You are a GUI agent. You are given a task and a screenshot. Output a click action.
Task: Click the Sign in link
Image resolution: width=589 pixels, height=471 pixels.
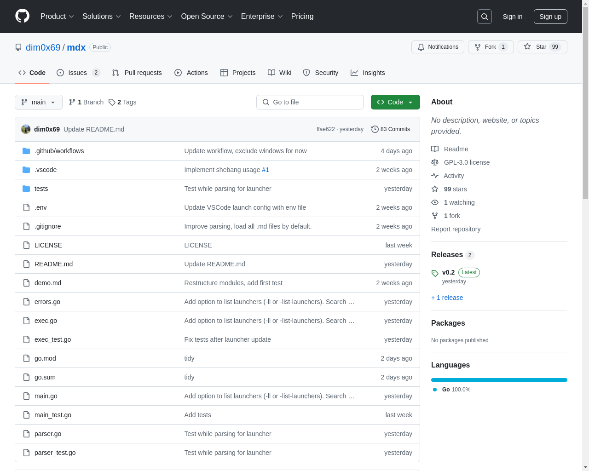513,17
